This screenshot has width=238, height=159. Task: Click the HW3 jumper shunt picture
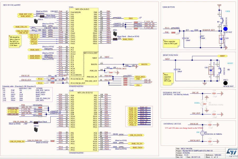tap(115, 34)
